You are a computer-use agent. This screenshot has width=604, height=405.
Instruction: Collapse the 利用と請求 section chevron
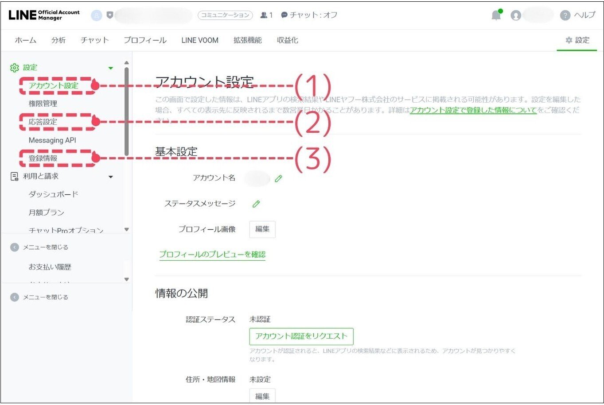pyautogui.click(x=111, y=176)
